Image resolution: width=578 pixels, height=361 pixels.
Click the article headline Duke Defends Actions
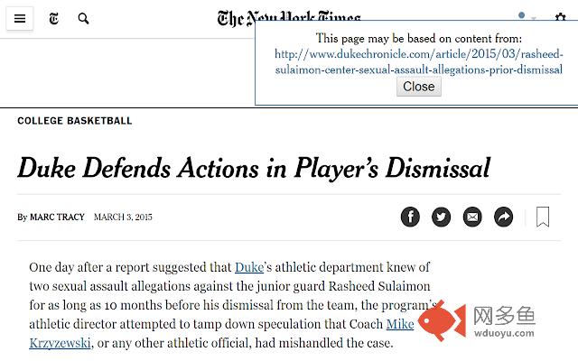pos(254,169)
